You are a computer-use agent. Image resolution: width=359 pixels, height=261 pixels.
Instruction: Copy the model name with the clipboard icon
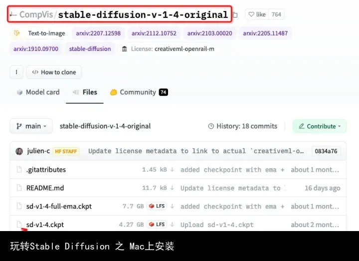[x=235, y=15]
